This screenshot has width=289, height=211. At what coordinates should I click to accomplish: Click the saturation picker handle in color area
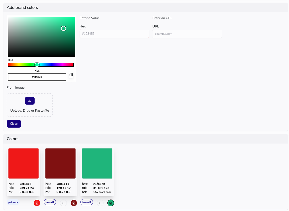[x=63, y=28]
